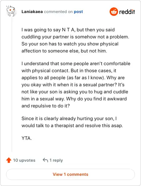Upvote the comment with the orange arrow
The width and height of the screenshot is (141, 186).
point(9,160)
